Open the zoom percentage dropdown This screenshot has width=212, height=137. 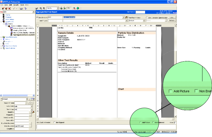tap(58, 8)
